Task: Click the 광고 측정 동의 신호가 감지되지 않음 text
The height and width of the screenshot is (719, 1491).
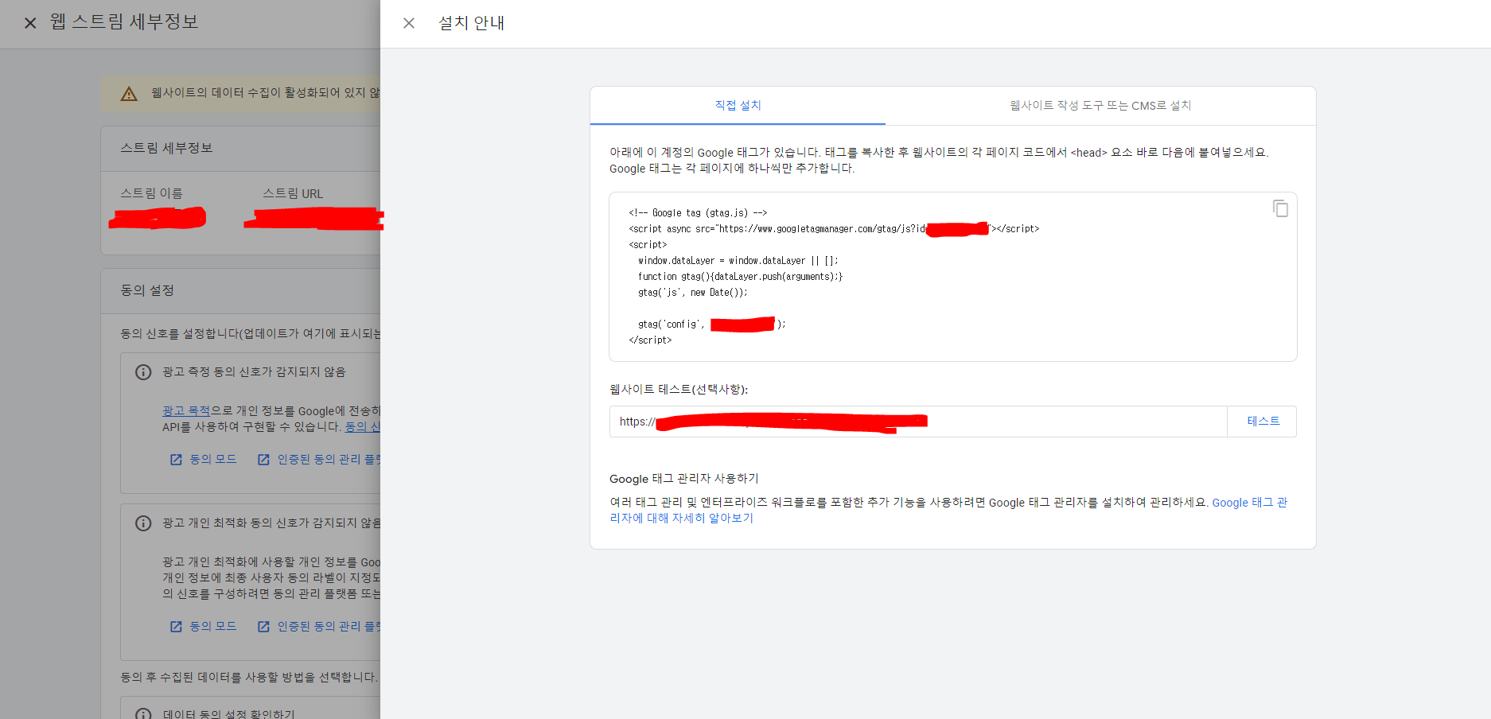Action: tap(254, 371)
